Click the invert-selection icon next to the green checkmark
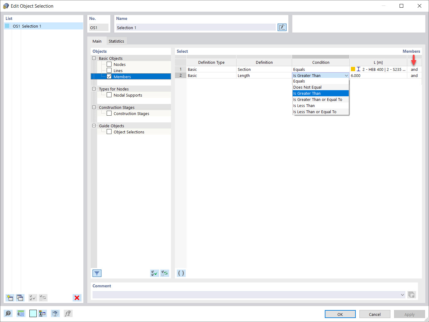 point(165,273)
